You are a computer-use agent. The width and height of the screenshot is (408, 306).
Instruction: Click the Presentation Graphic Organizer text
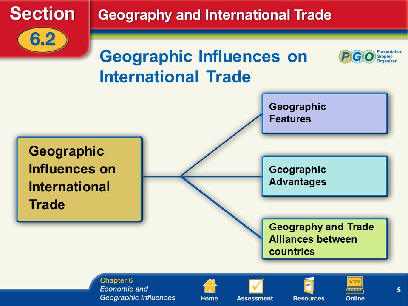click(x=389, y=56)
